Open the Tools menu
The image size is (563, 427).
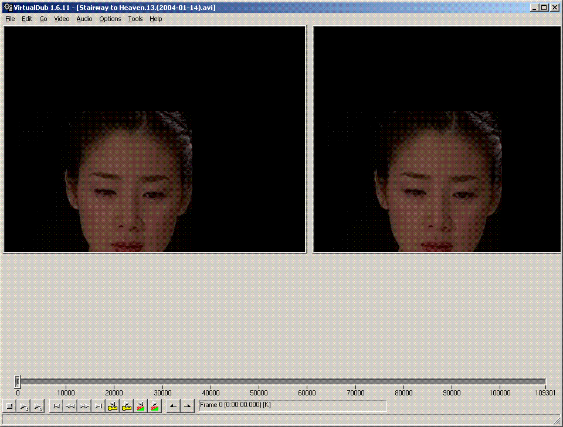[x=135, y=19]
